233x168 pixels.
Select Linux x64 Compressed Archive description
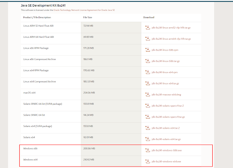[x=40, y=81]
